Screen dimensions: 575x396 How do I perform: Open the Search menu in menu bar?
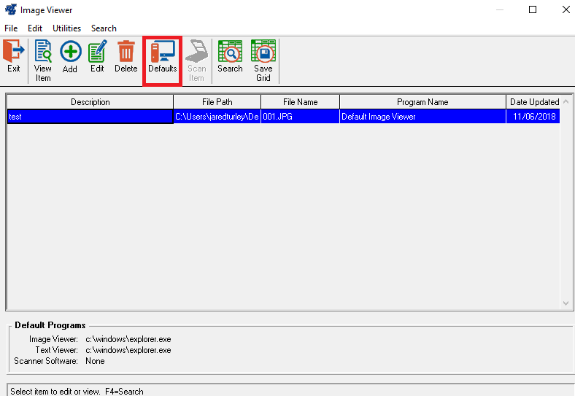[104, 28]
